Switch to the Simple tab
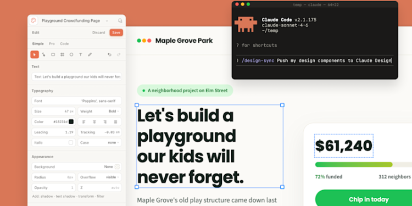Viewport: 412px width, 206px height. (x=38, y=43)
